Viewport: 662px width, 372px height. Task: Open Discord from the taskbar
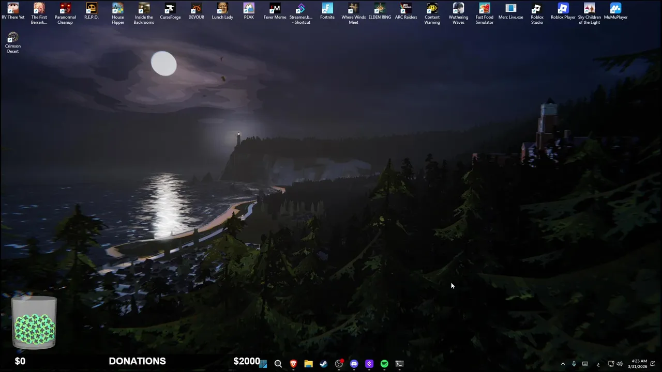[x=354, y=364]
